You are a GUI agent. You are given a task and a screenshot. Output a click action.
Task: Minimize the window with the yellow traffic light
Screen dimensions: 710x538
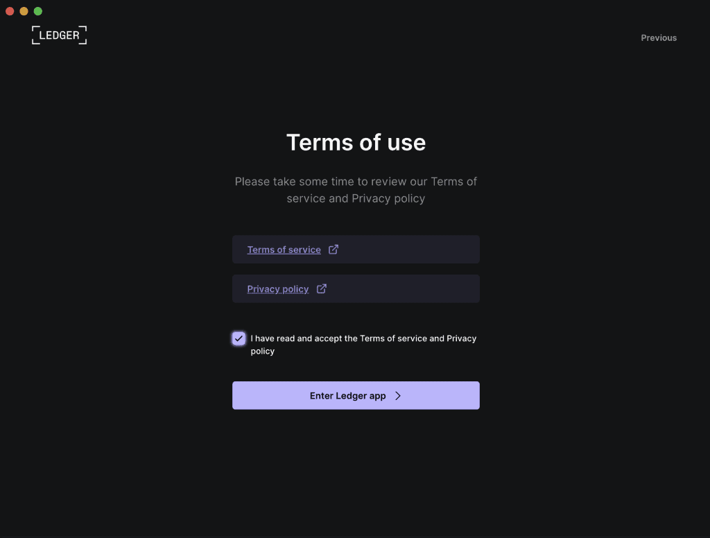click(24, 10)
